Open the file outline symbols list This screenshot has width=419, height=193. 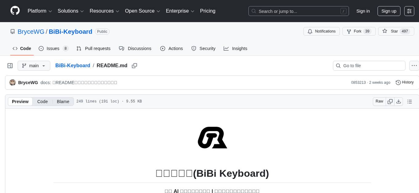tap(410, 101)
